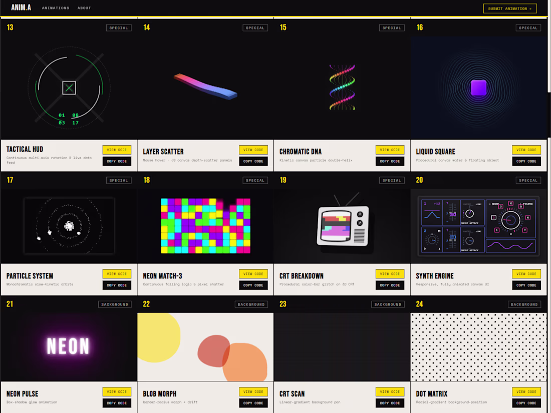View code for Dot Matrix
Image resolution: width=551 pixels, height=413 pixels.
[x=526, y=391]
